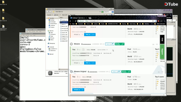Viewport: 181px width, 102px height.
Task: Go back in the Chrome browser
Action: tap(70, 21)
